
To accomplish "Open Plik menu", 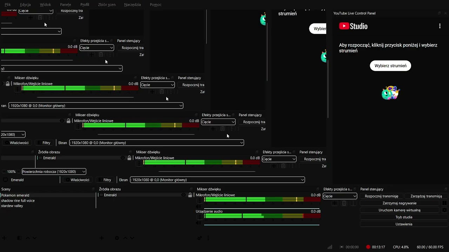I will [8, 5].
